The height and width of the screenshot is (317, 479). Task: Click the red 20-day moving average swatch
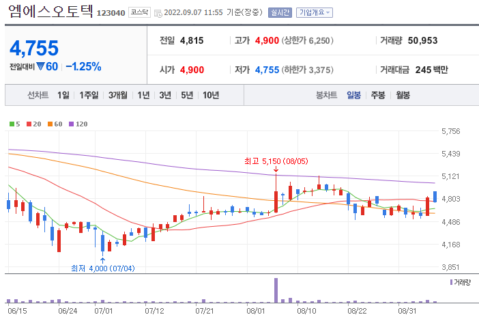29,124
